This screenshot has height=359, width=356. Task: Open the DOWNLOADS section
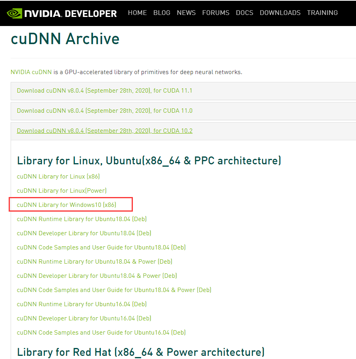pos(280,13)
